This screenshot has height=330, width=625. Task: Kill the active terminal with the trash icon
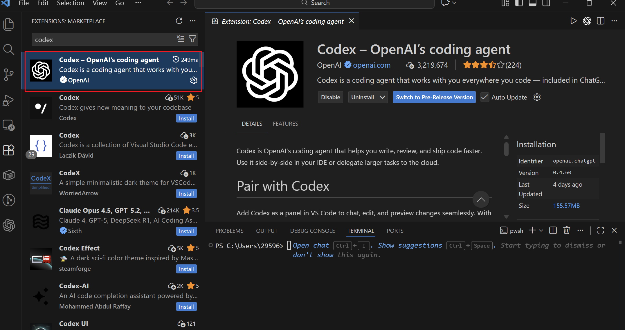point(566,230)
